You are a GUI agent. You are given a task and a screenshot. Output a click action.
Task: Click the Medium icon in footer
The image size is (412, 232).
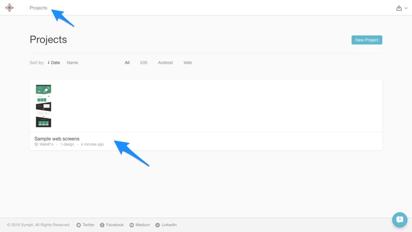click(x=132, y=225)
